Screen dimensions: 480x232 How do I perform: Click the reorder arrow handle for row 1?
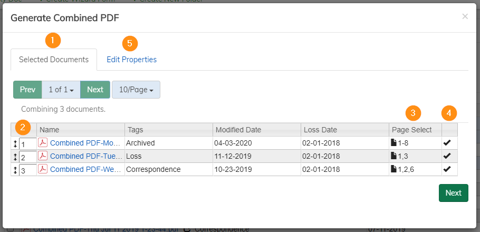(x=15, y=143)
